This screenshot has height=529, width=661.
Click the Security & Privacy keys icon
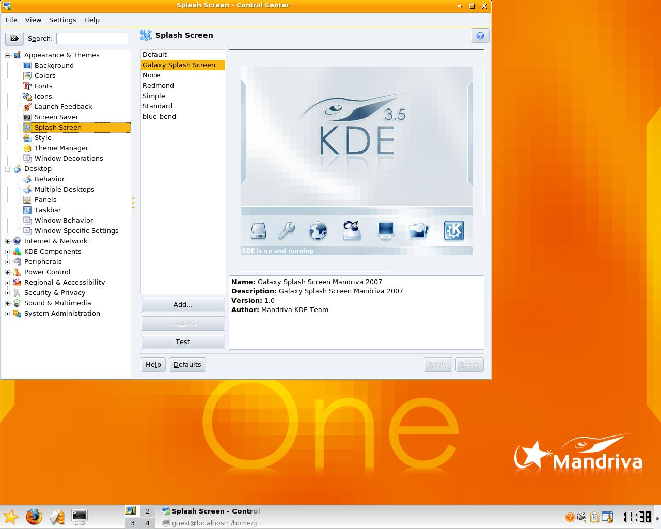[17, 293]
